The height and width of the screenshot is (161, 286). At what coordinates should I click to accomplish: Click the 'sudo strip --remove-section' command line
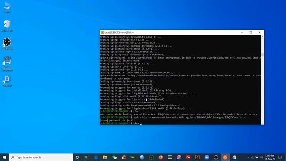click(172, 117)
